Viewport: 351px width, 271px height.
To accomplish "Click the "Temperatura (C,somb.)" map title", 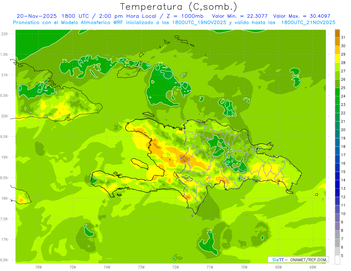I will point(179,6).
